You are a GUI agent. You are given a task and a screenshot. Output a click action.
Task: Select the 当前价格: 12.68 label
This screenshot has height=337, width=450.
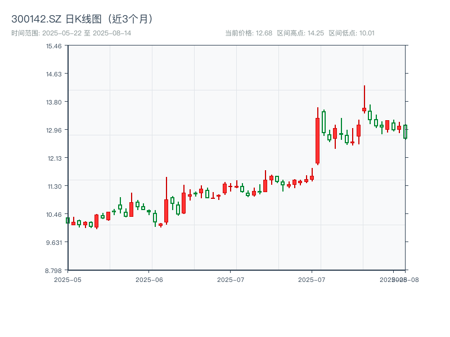pyautogui.click(x=250, y=32)
